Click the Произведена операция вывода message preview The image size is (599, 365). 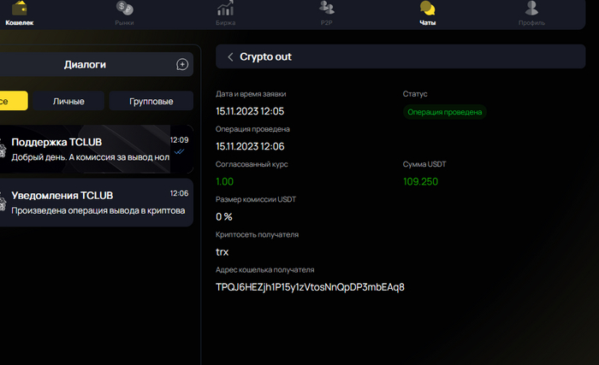point(98,211)
